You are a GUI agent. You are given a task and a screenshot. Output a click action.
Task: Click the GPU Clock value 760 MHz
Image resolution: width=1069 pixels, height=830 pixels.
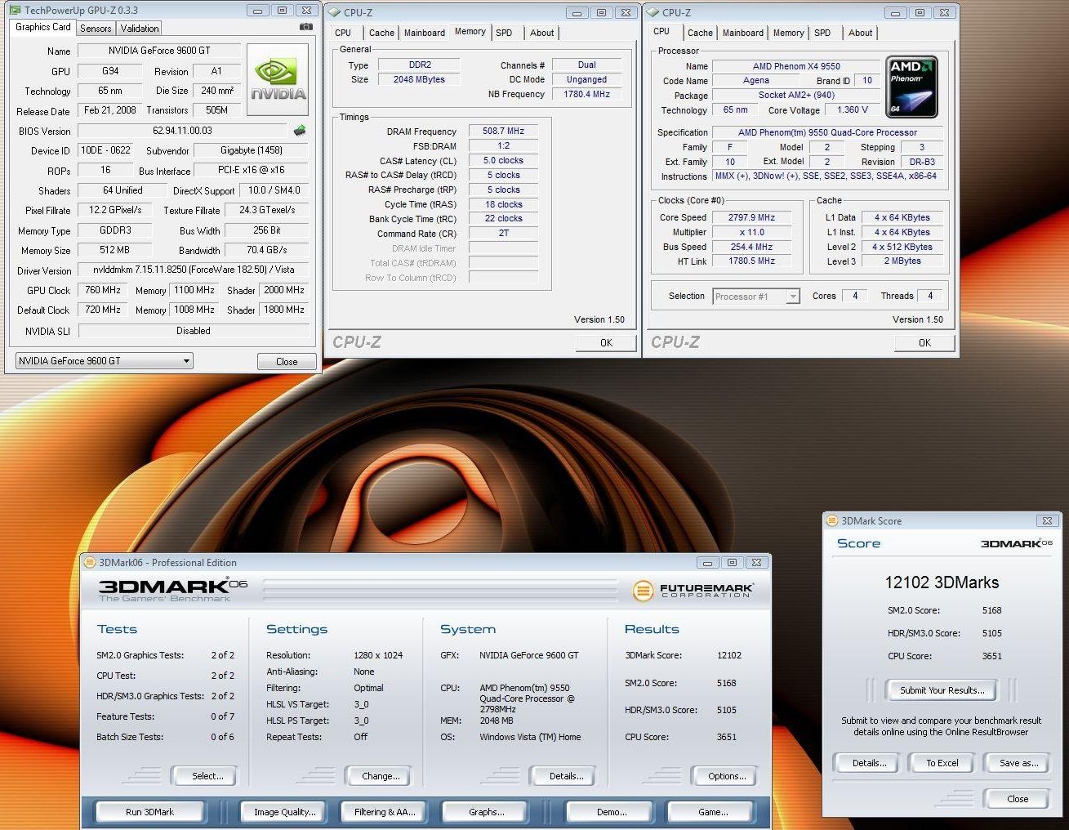(x=102, y=290)
